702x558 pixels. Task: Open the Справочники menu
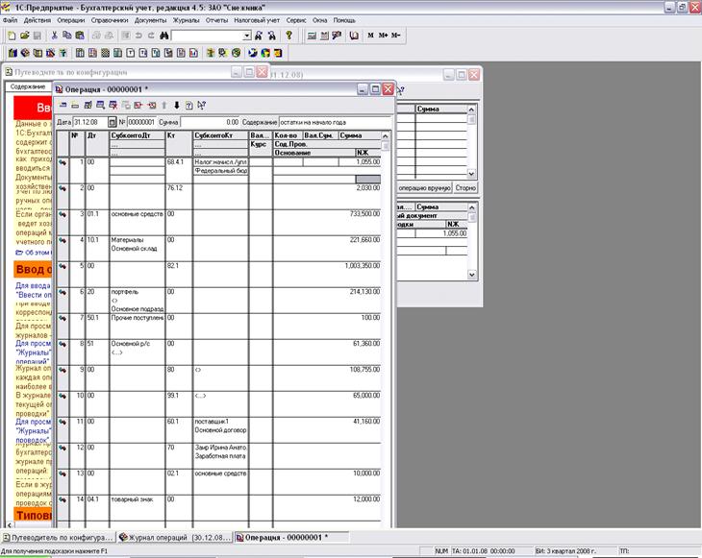pyautogui.click(x=110, y=20)
